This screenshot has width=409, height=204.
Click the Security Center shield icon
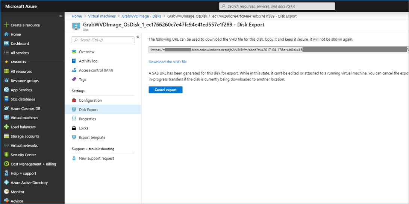tap(6, 155)
